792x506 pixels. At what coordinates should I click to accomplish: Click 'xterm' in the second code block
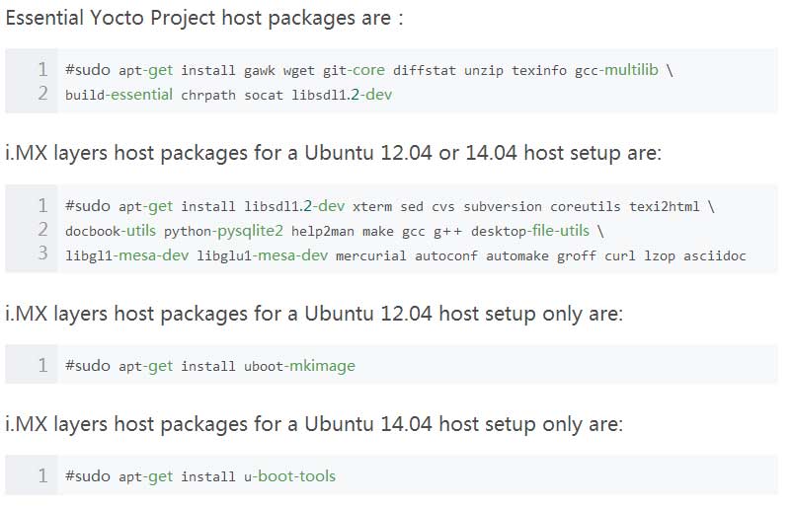pos(372,207)
